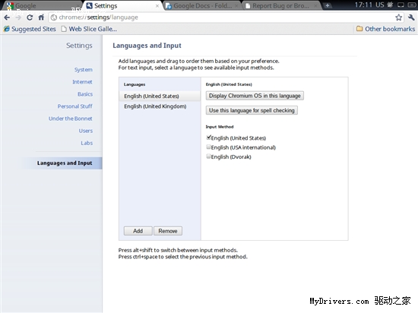The width and height of the screenshot is (418, 313).
Task: Open the Other bookmarks folder
Action: pyautogui.click(x=386, y=29)
